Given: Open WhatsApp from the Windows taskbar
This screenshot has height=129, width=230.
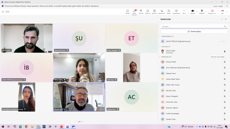Looking at the screenshot, I should tap(38, 126).
